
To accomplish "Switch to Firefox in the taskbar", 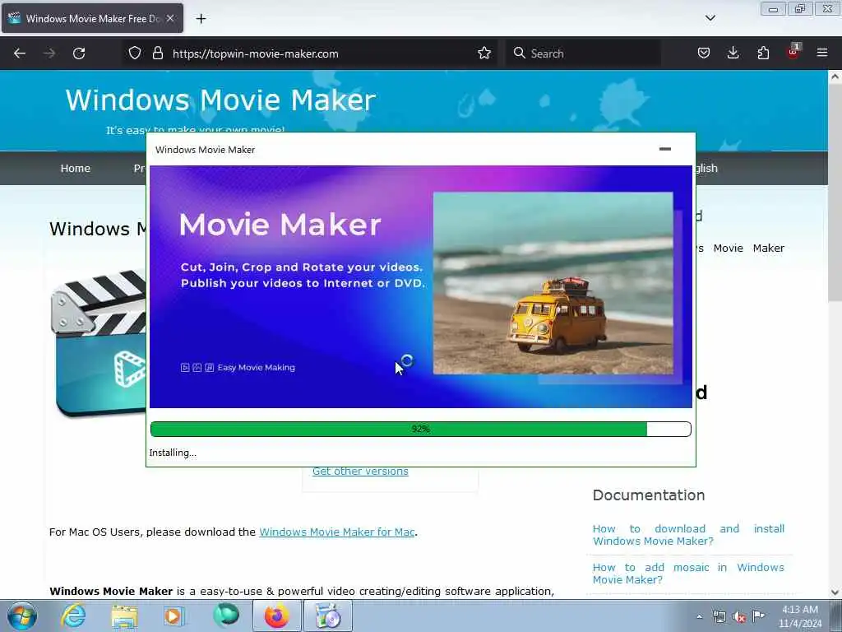I will click(276, 616).
